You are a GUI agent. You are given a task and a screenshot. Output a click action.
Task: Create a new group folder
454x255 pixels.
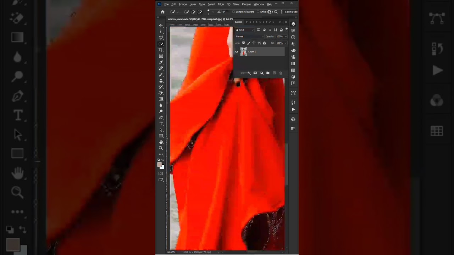(268, 73)
